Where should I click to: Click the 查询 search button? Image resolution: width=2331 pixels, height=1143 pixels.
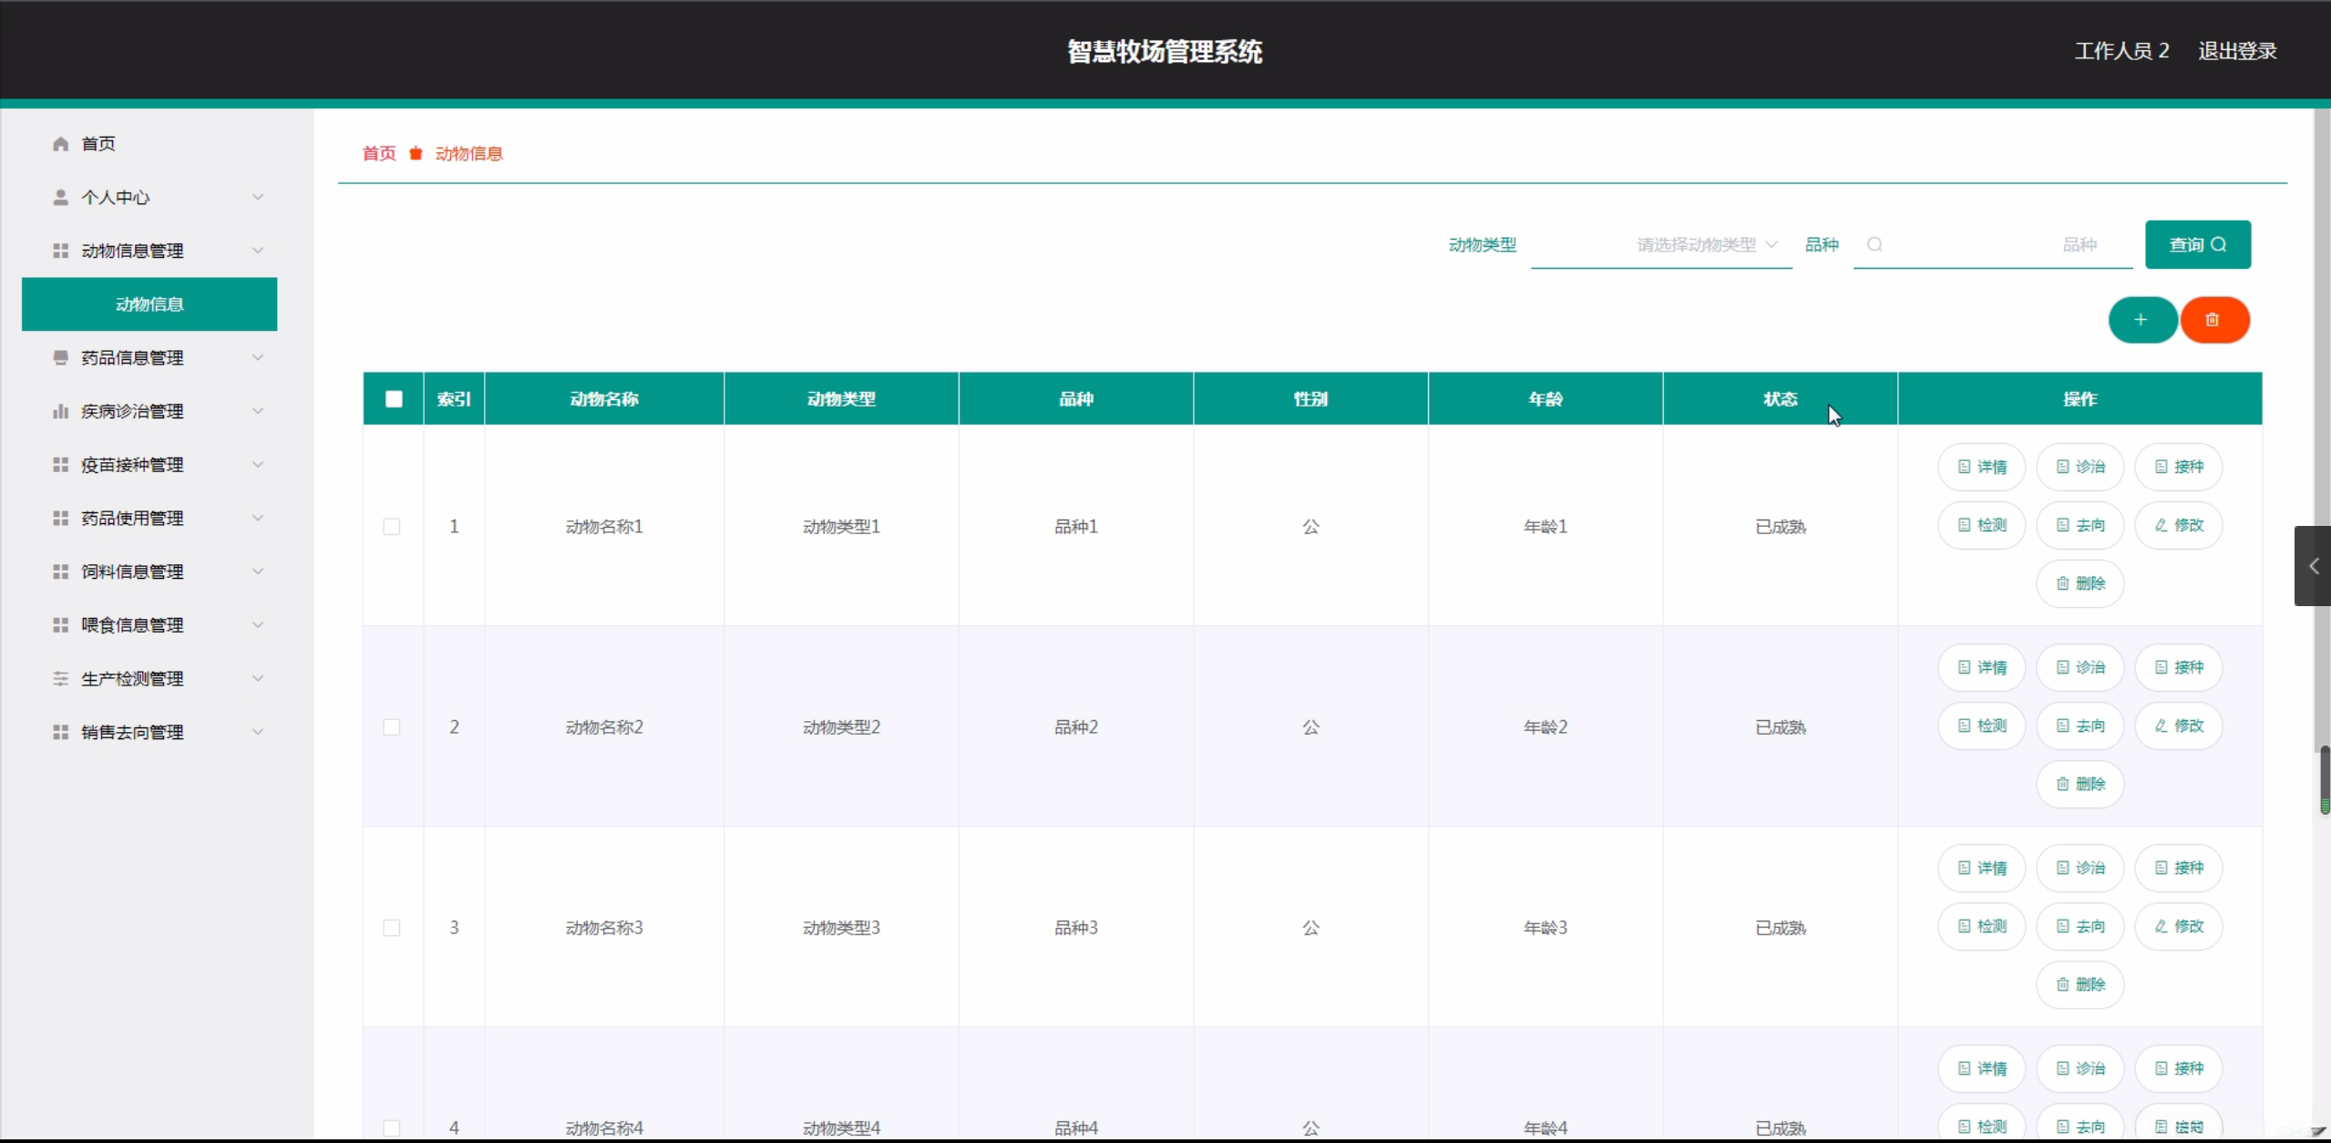(2197, 244)
